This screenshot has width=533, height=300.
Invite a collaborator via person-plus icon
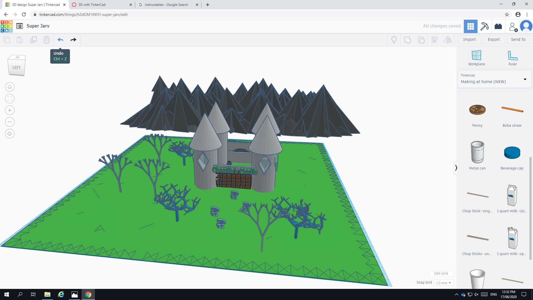513,27
